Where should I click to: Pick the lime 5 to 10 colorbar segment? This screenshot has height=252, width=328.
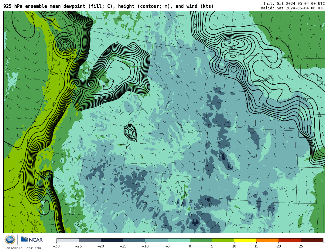(223, 240)
